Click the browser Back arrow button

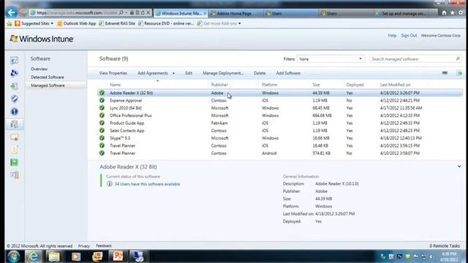coord(12,12)
